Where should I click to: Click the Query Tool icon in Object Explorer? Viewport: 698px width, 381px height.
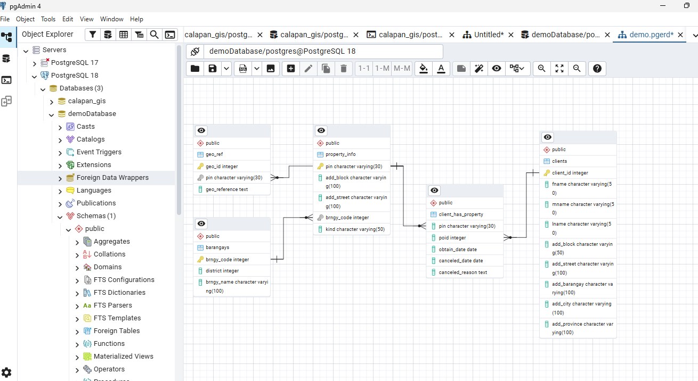[x=170, y=35]
